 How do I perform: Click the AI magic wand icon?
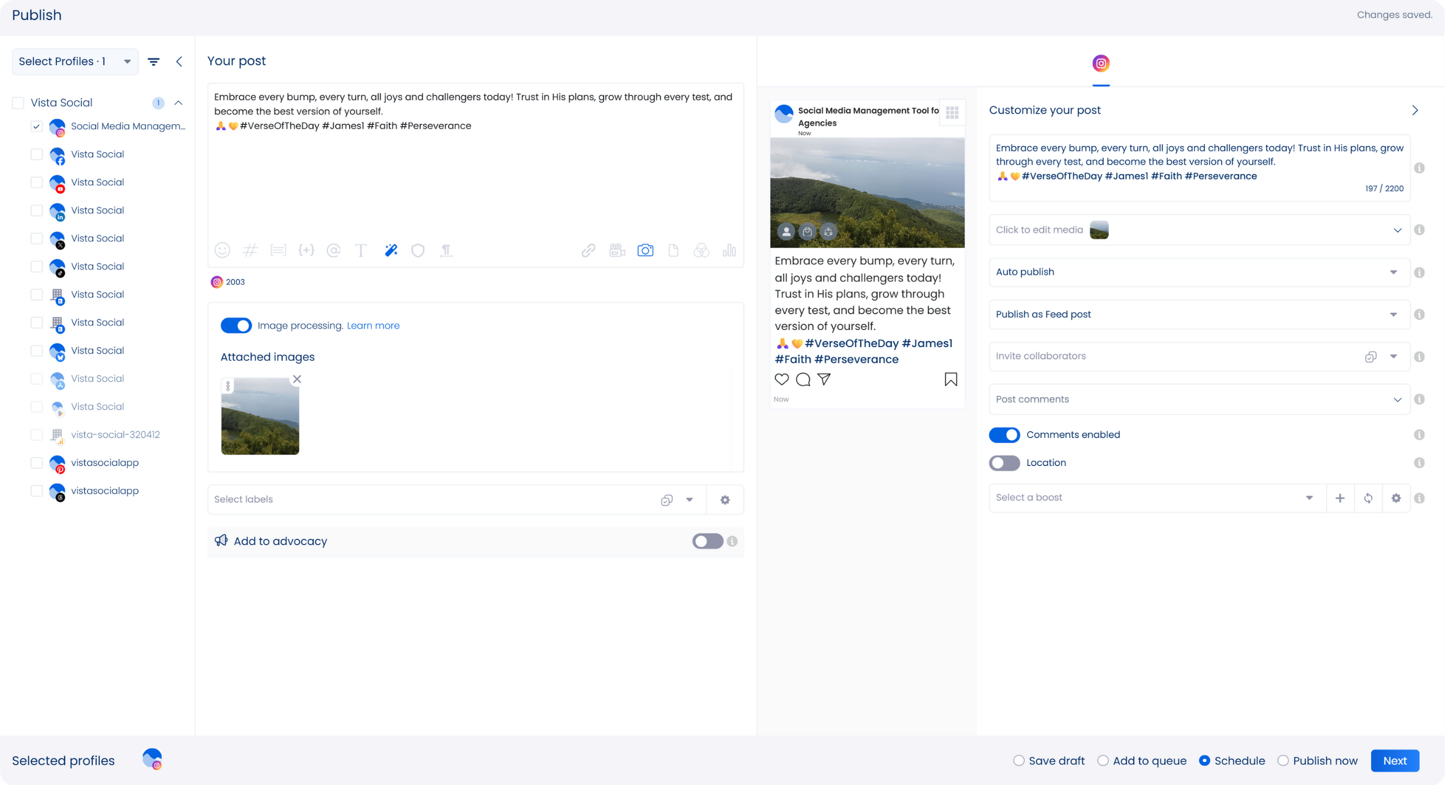(x=391, y=251)
